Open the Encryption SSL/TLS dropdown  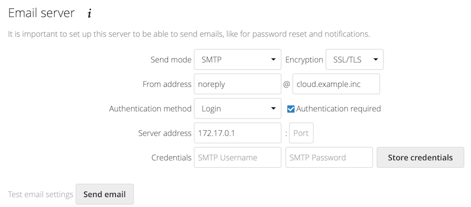355,59
